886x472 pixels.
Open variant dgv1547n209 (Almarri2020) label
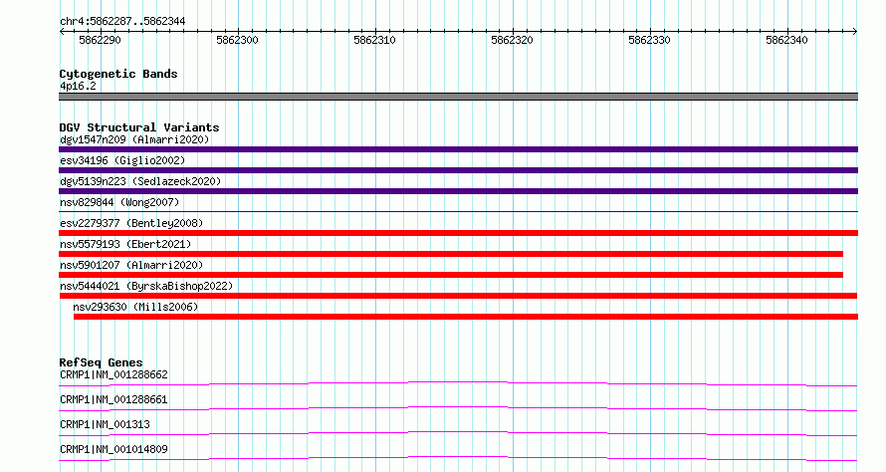click(134, 139)
